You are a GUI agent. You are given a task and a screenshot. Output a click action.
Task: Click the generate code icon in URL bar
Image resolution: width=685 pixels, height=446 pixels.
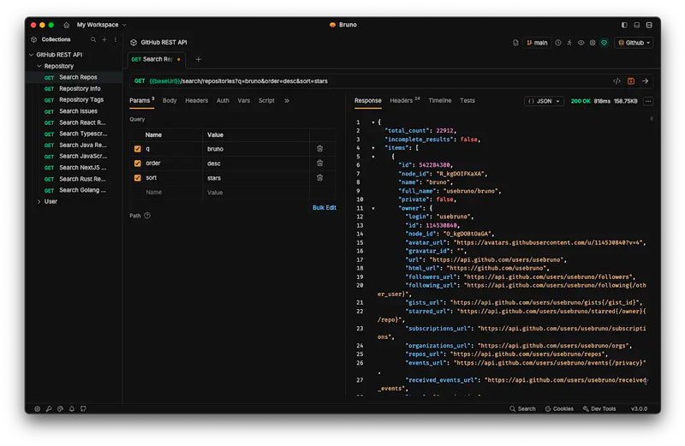616,81
